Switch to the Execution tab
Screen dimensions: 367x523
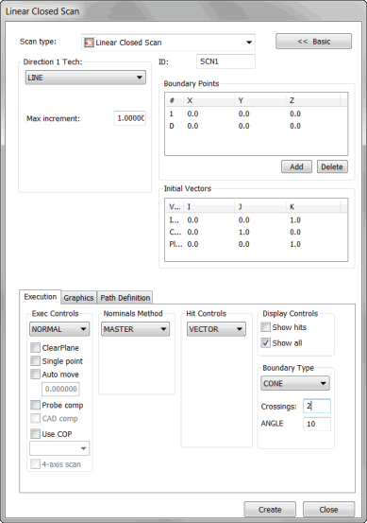[x=41, y=297]
